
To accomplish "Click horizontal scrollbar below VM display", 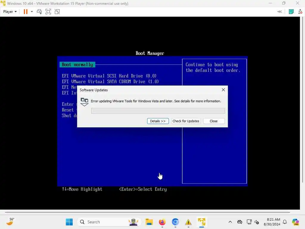I will pyautogui.click(x=147, y=212).
